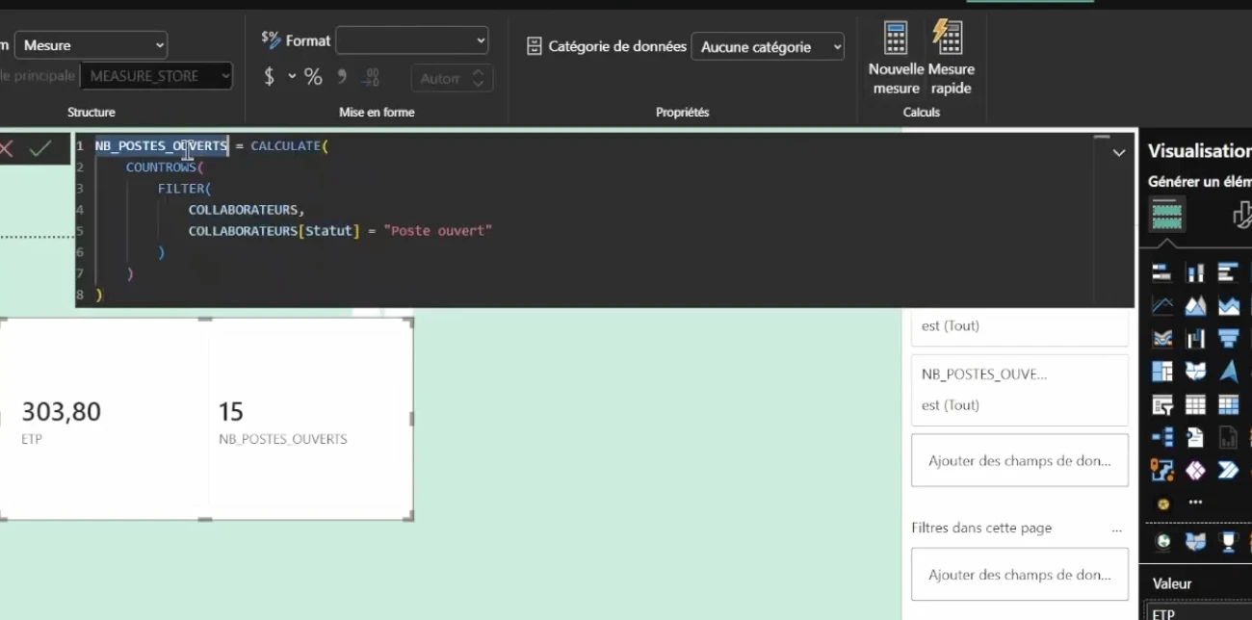Open the Format dropdown
This screenshot has height=620, width=1252.
point(412,40)
